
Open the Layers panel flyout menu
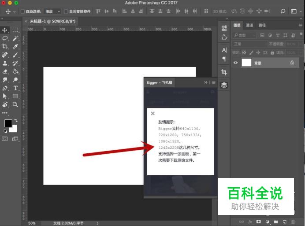[x=301, y=25]
